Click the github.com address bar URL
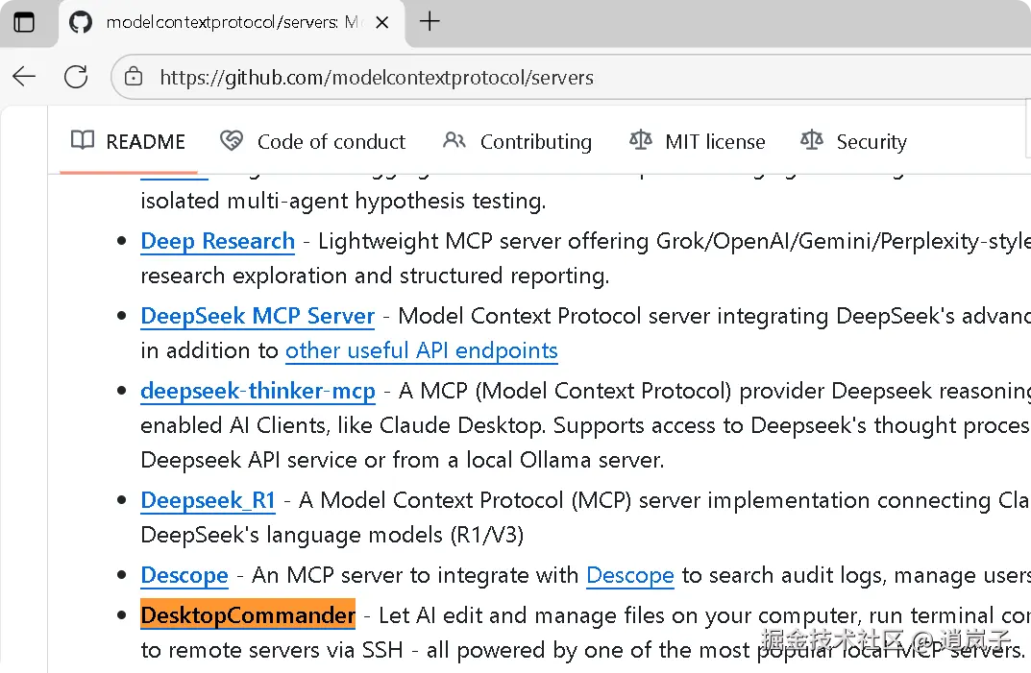 377,77
